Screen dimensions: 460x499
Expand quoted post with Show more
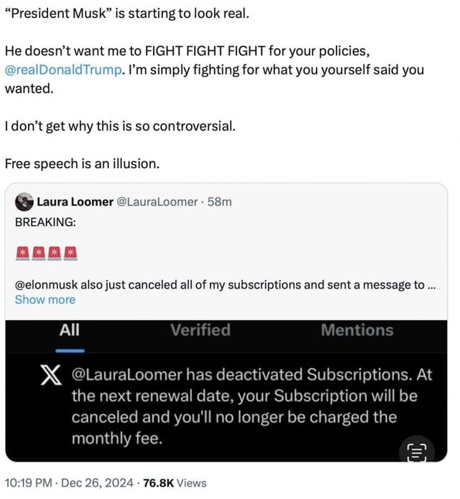45,300
